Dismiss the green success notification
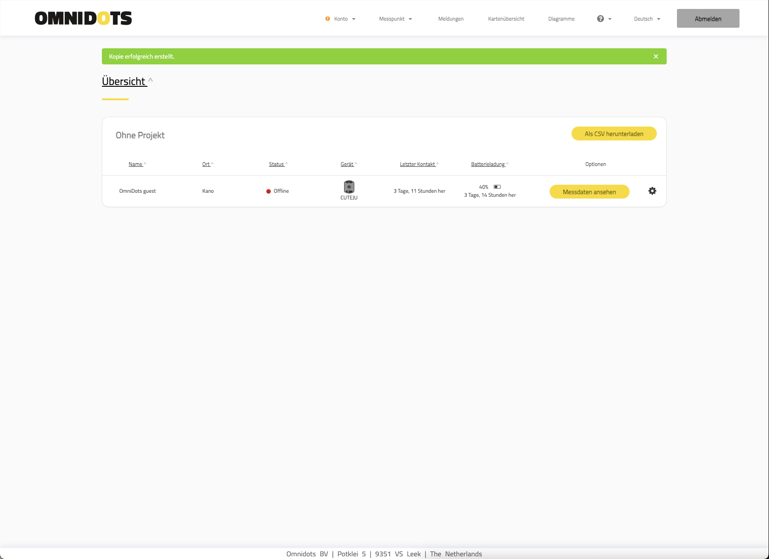Screen dimensions: 769x559 pos(656,56)
